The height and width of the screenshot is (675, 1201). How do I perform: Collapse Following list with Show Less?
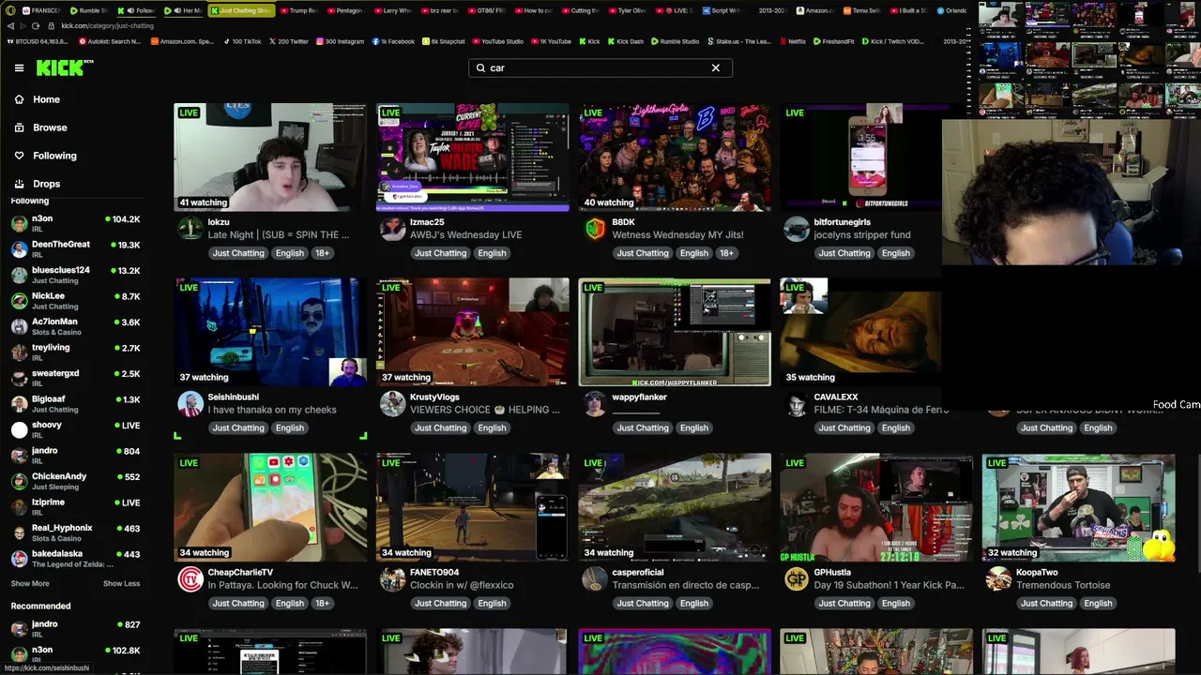pyautogui.click(x=121, y=583)
